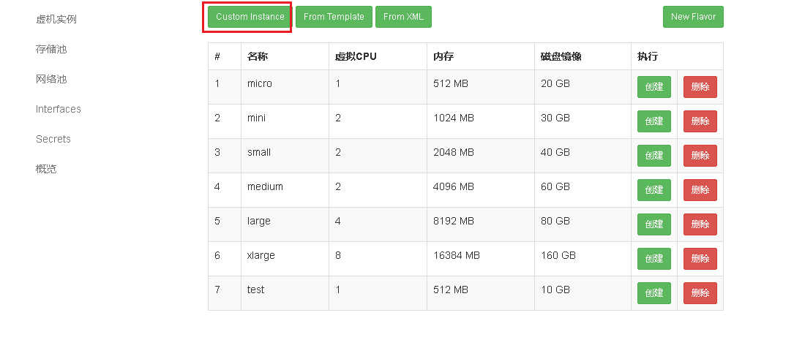
Task: Remove the xlarge flavor via 删除
Action: 700,259
